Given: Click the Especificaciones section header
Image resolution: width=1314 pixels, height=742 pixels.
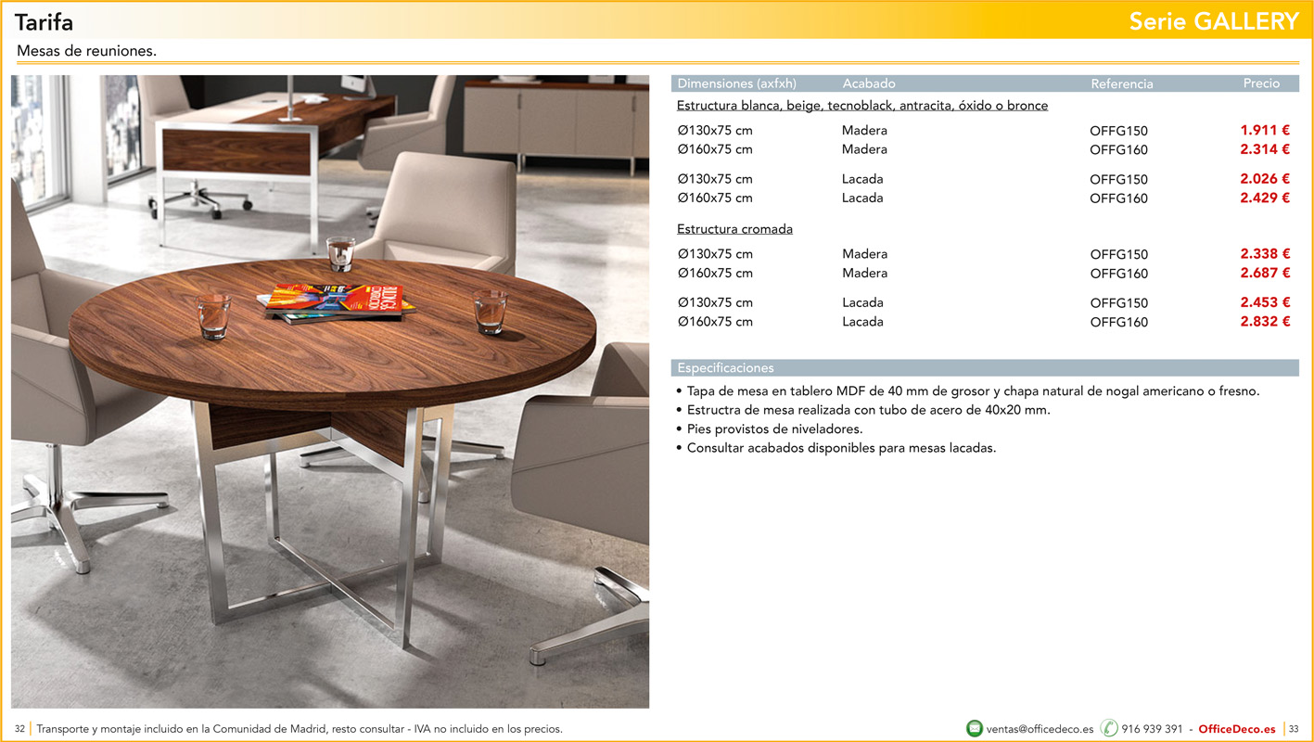Looking at the screenshot, I should coord(725,368).
